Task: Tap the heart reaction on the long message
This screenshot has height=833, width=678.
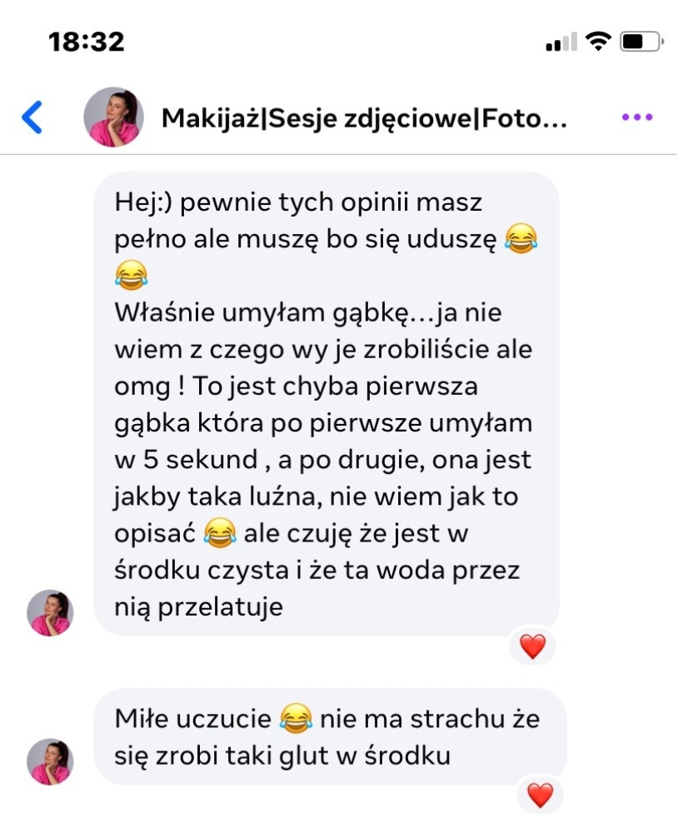Action: 532,646
